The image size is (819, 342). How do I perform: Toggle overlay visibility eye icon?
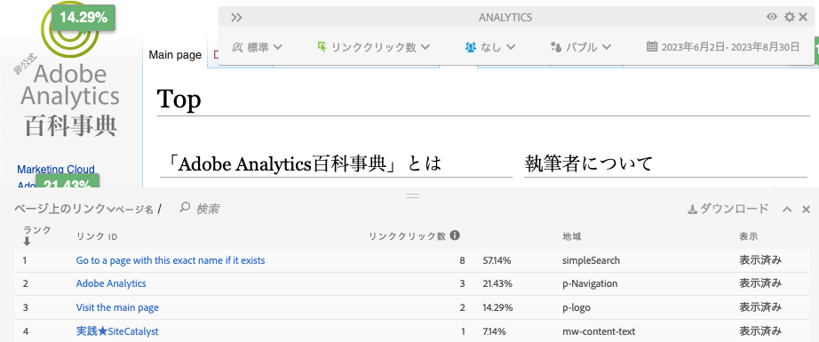pos(771,17)
